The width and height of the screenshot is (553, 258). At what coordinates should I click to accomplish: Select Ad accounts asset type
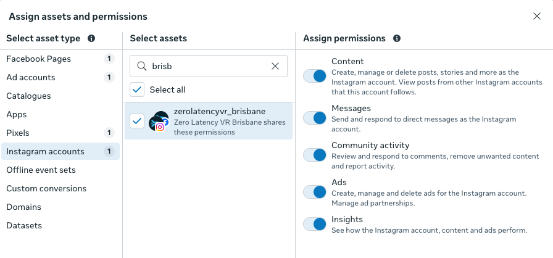point(60,77)
